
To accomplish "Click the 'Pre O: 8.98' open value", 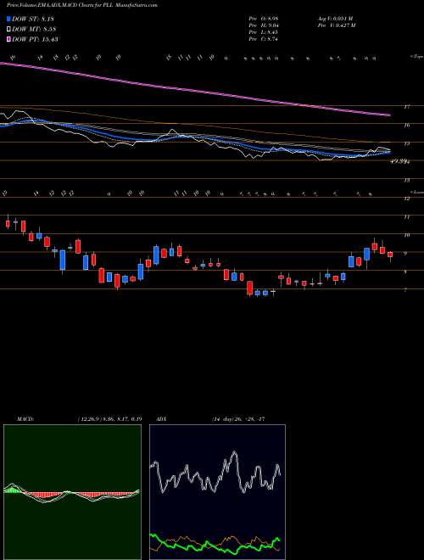I will pyautogui.click(x=264, y=19).
